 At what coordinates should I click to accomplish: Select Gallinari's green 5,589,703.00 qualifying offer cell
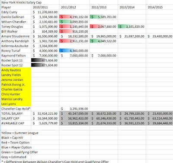click(x=104, y=17)
